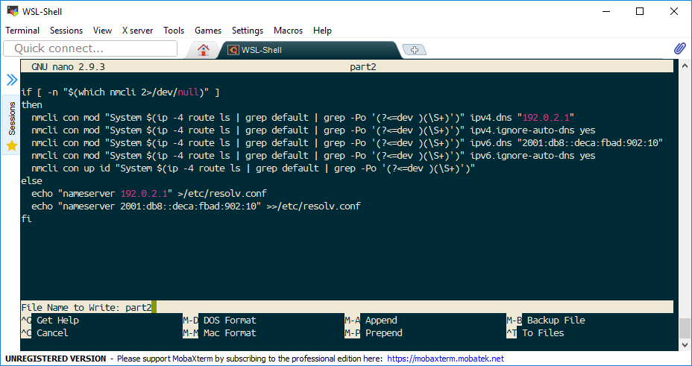Open a new tab with plus button

[x=414, y=50]
